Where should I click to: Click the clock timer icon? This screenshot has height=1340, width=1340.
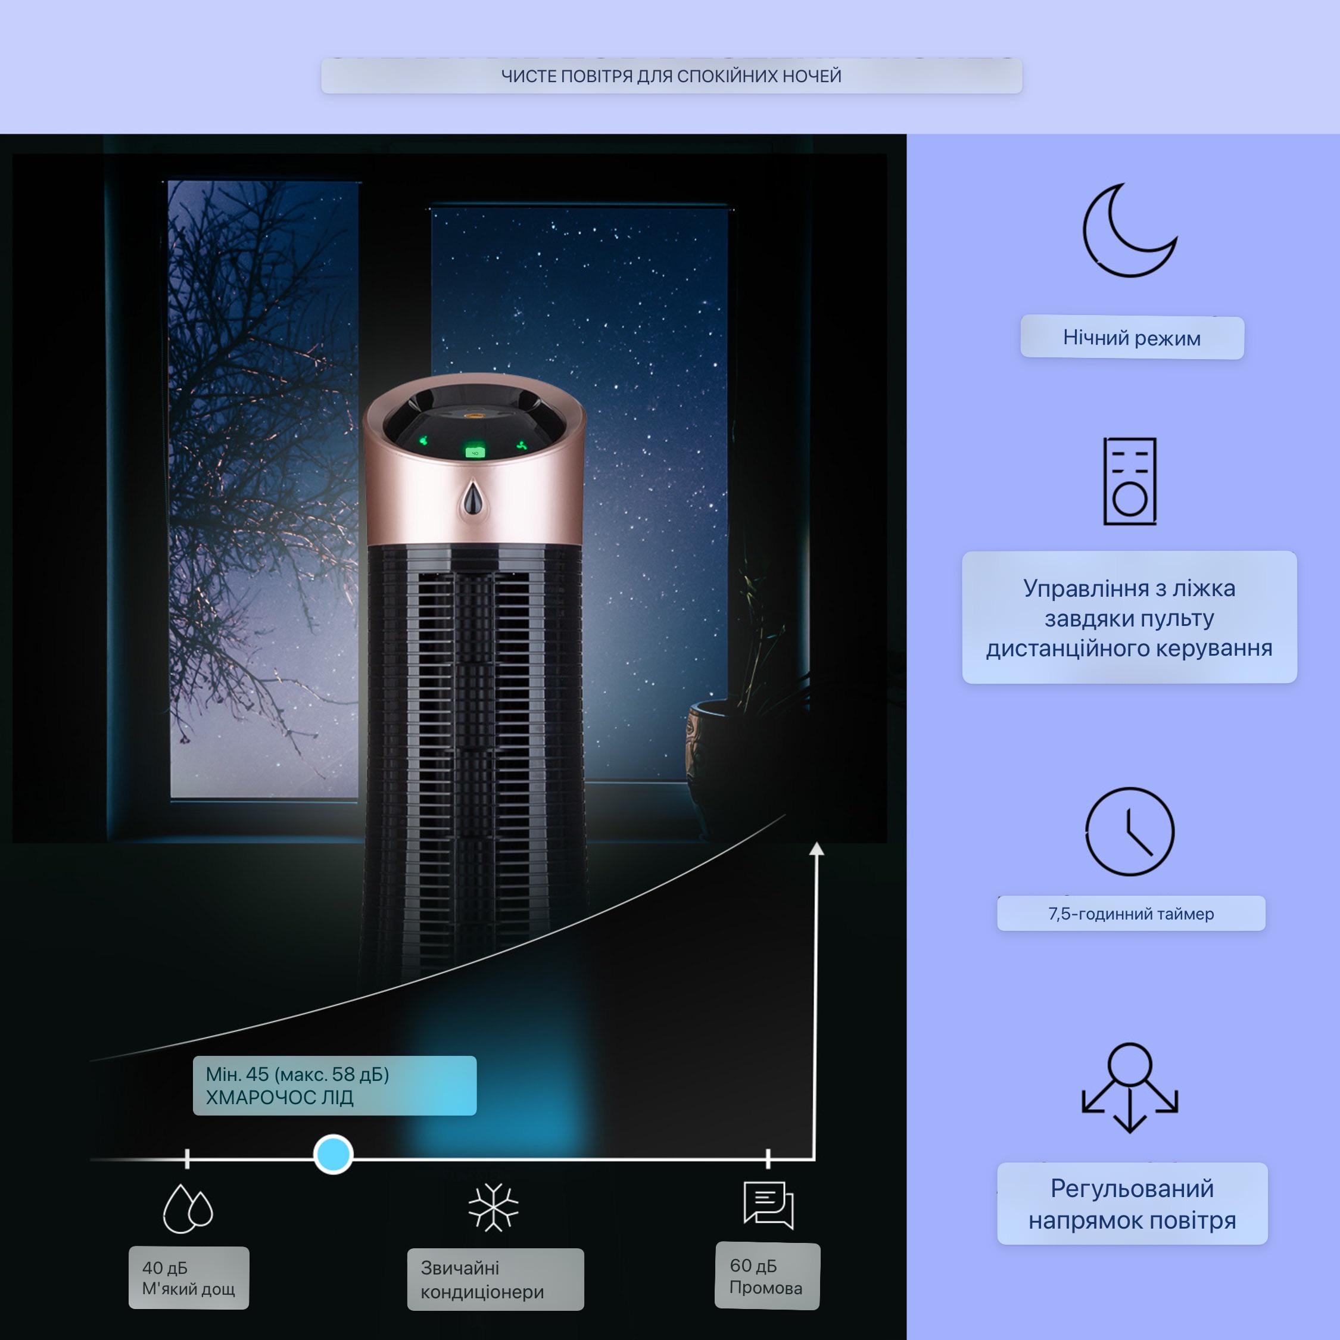pyautogui.click(x=1129, y=831)
